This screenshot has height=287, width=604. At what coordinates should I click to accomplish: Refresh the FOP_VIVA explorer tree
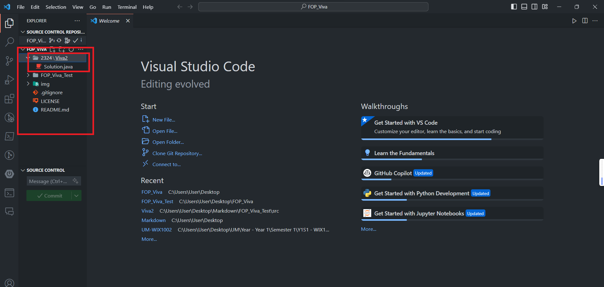point(71,49)
